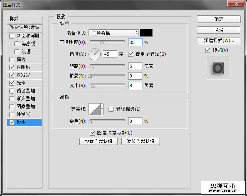The image size is (247, 196).
Task: Click the black shadow color swatch
Action: tap(146, 33)
